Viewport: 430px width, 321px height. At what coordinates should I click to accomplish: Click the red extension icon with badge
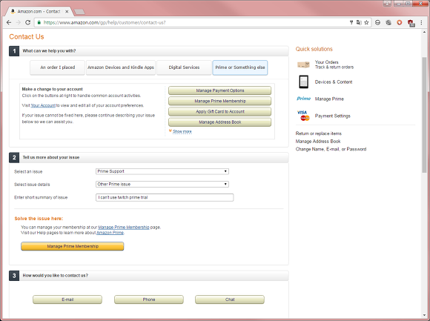click(x=411, y=23)
